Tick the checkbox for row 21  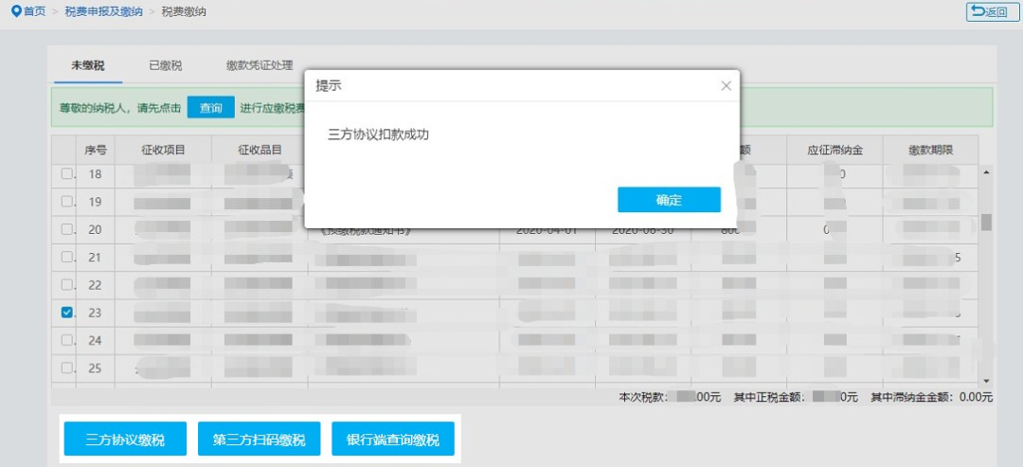click(x=67, y=257)
